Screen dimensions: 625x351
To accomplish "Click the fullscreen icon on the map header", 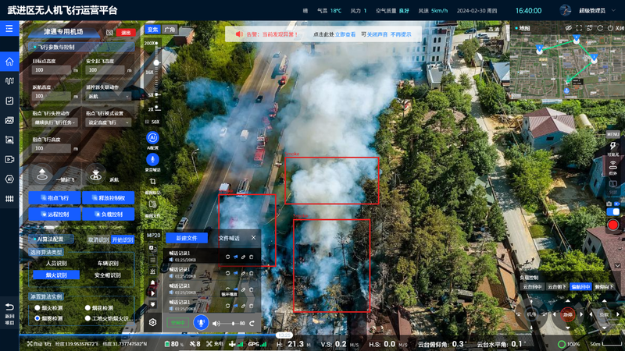I will [579, 28].
